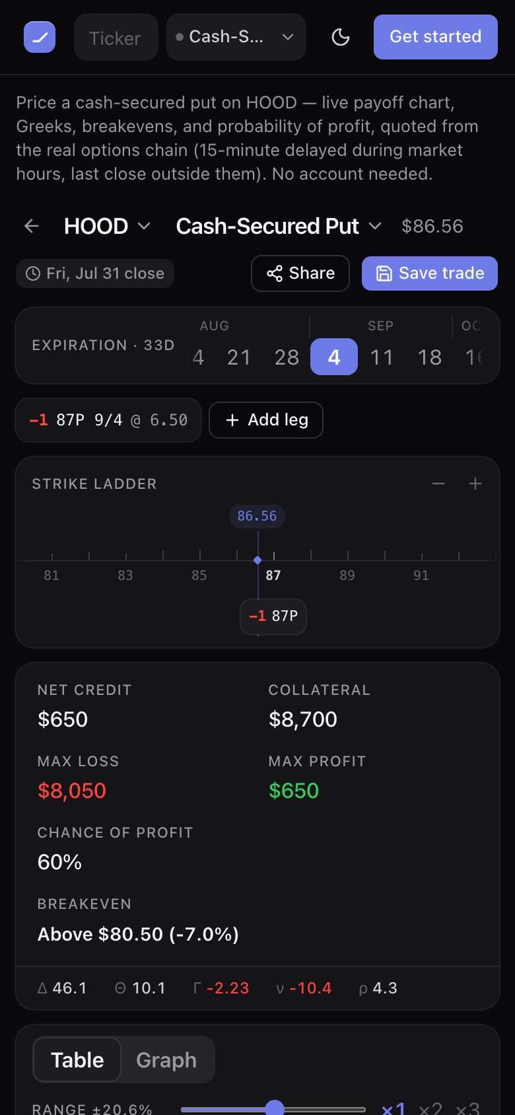The height and width of the screenshot is (1115, 515).
Task: Click Save trade button
Action: click(430, 273)
